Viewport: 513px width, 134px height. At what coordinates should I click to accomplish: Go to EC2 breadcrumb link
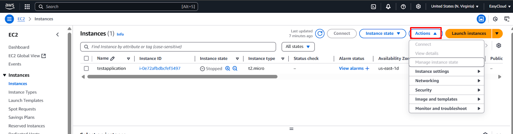coord(21,19)
